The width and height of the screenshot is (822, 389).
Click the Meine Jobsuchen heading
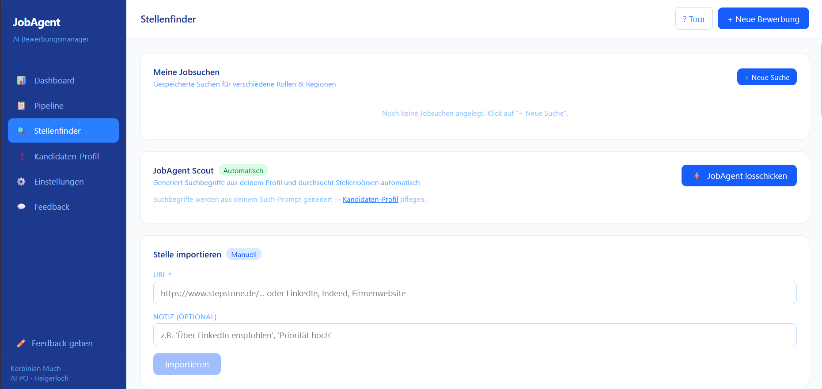[x=186, y=72]
